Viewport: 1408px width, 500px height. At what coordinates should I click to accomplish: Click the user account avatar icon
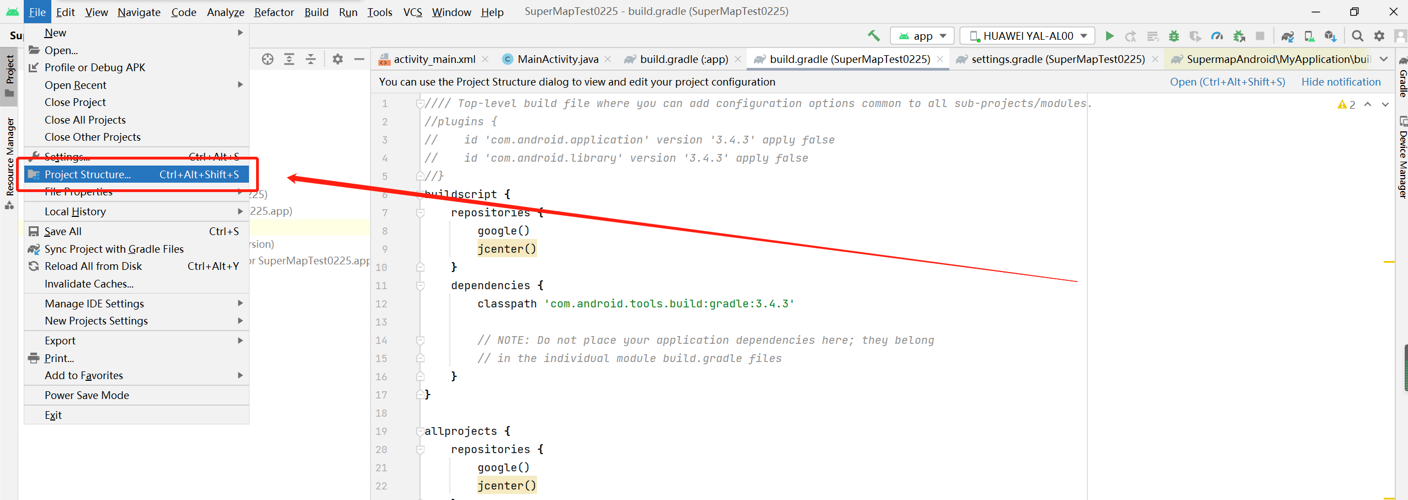coord(1401,36)
